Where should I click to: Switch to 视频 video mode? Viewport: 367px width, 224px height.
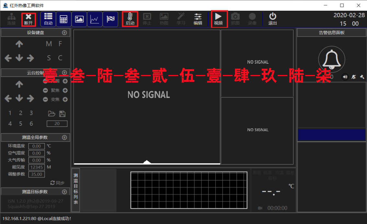point(219,19)
